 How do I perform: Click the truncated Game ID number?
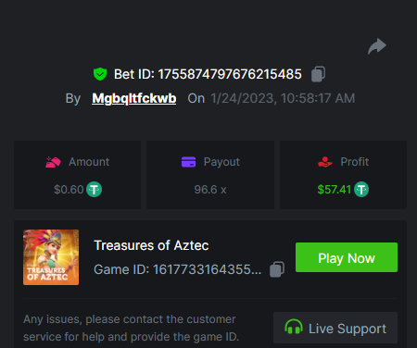207,269
